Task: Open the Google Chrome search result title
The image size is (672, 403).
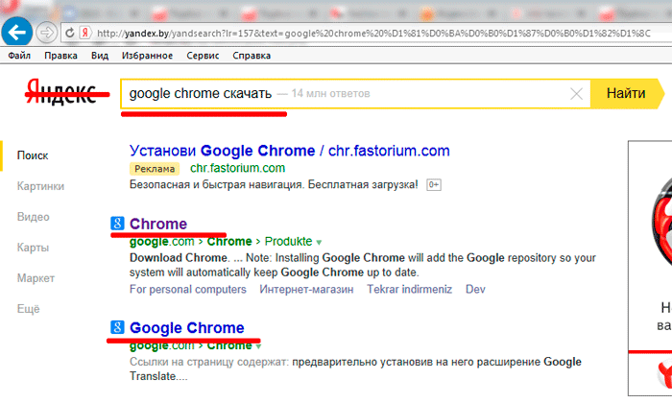Action: (x=187, y=328)
